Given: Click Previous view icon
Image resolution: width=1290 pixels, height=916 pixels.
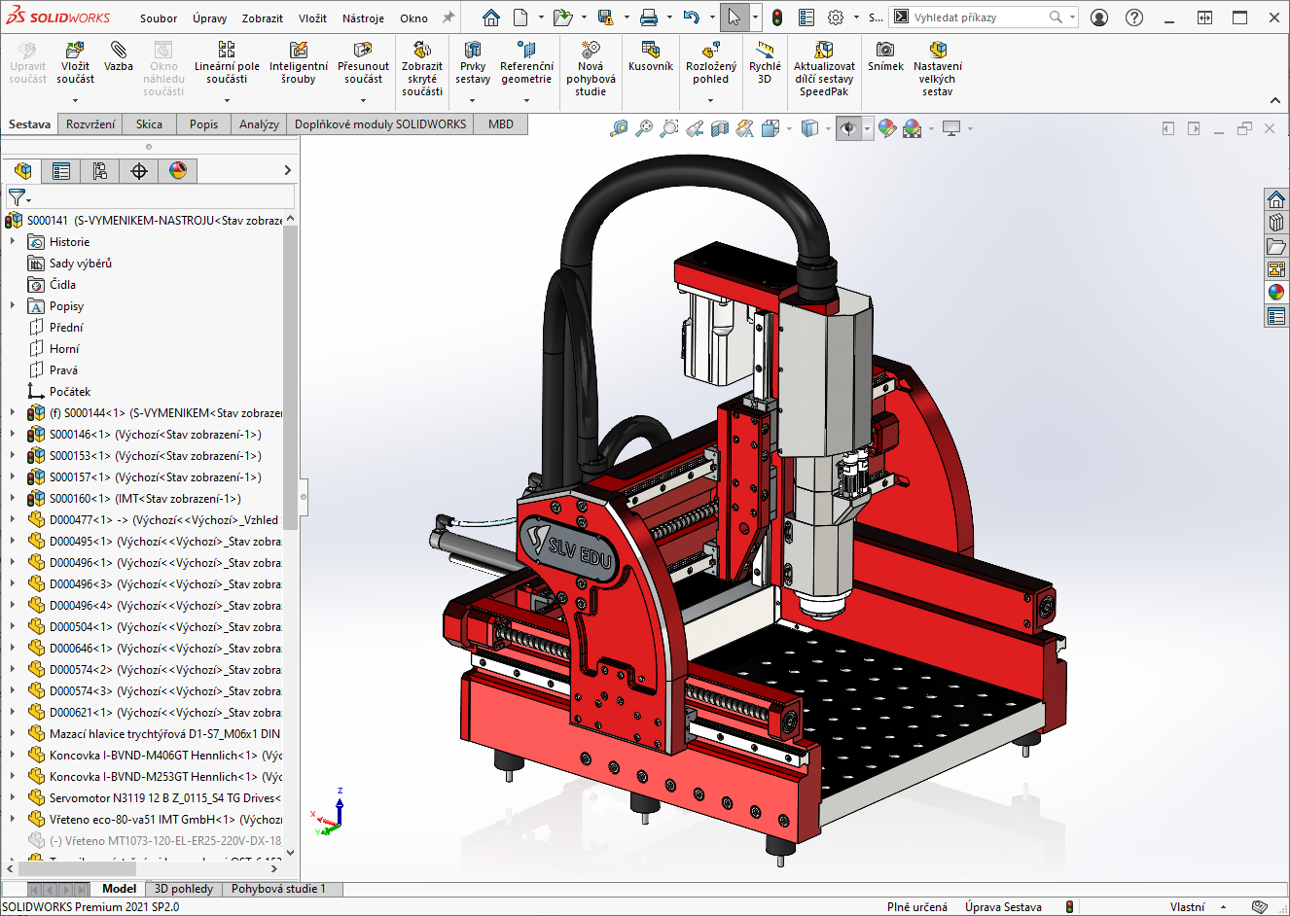Looking at the screenshot, I should [695, 128].
